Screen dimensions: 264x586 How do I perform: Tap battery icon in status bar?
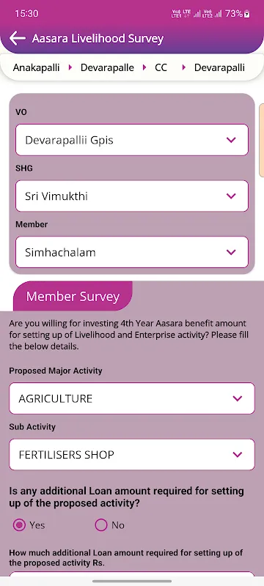(247, 14)
